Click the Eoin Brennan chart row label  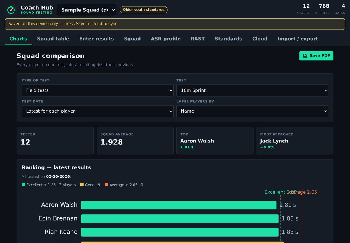[x=58, y=218]
